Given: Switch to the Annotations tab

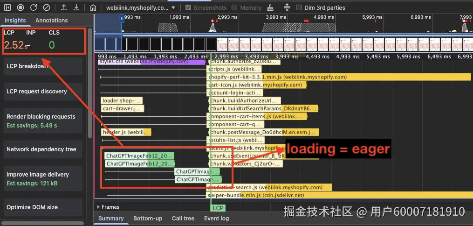Looking at the screenshot, I should (52, 21).
